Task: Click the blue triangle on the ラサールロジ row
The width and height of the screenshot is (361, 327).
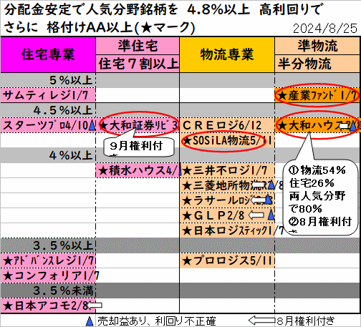Action: pyautogui.click(x=269, y=200)
